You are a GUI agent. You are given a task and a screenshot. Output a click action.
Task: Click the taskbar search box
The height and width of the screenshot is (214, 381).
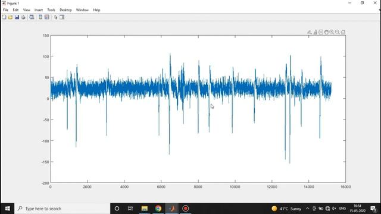coord(62,209)
